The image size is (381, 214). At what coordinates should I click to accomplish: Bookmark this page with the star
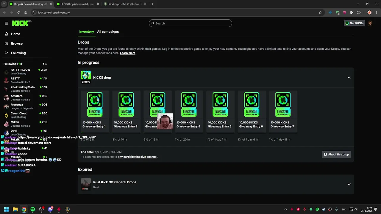(x=320, y=12)
